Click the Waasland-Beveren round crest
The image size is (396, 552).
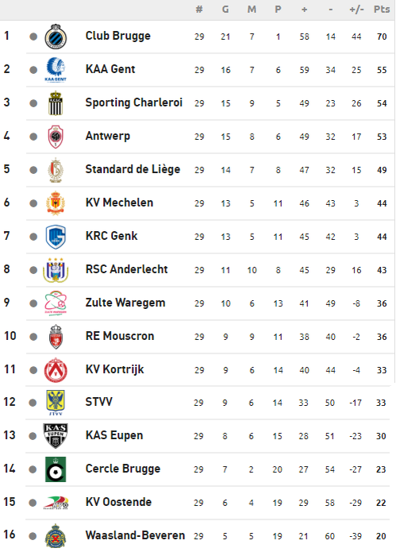(x=56, y=536)
